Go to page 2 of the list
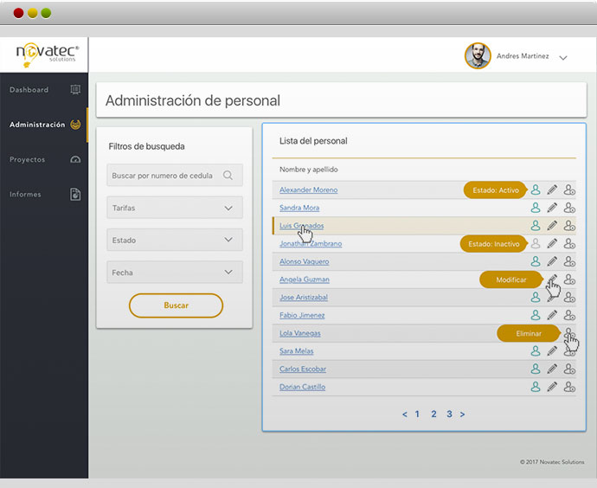 [x=433, y=414]
